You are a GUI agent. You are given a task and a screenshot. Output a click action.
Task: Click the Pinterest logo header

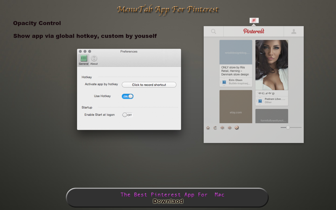(254, 31)
